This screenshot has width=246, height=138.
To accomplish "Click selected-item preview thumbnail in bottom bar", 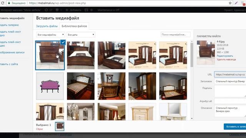I will pos(60,127).
